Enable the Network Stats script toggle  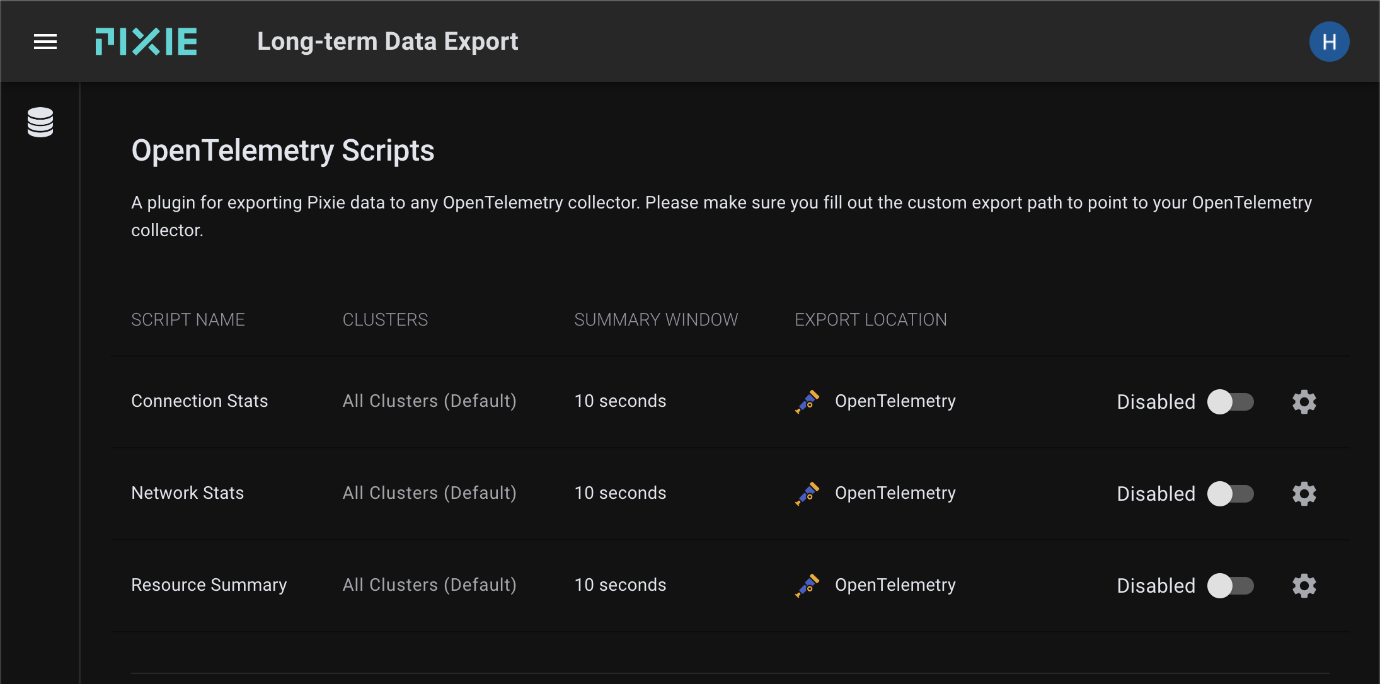(x=1230, y=494)
